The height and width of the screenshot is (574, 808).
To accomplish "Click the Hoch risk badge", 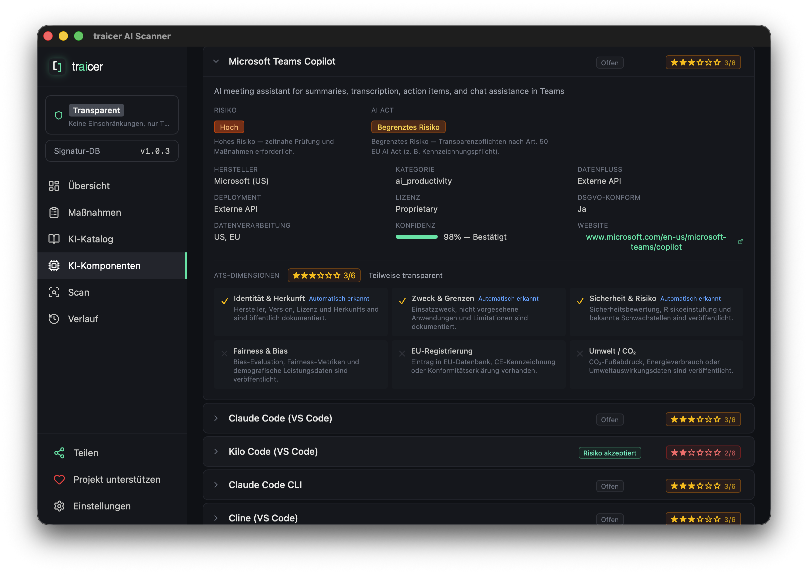I will [229, 127].
